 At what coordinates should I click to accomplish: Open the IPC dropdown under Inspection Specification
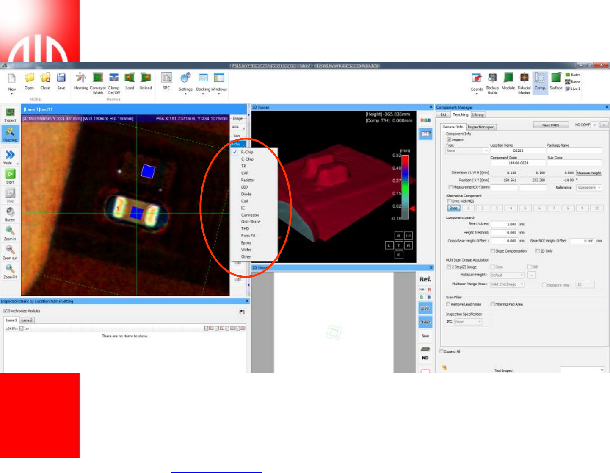468,322
